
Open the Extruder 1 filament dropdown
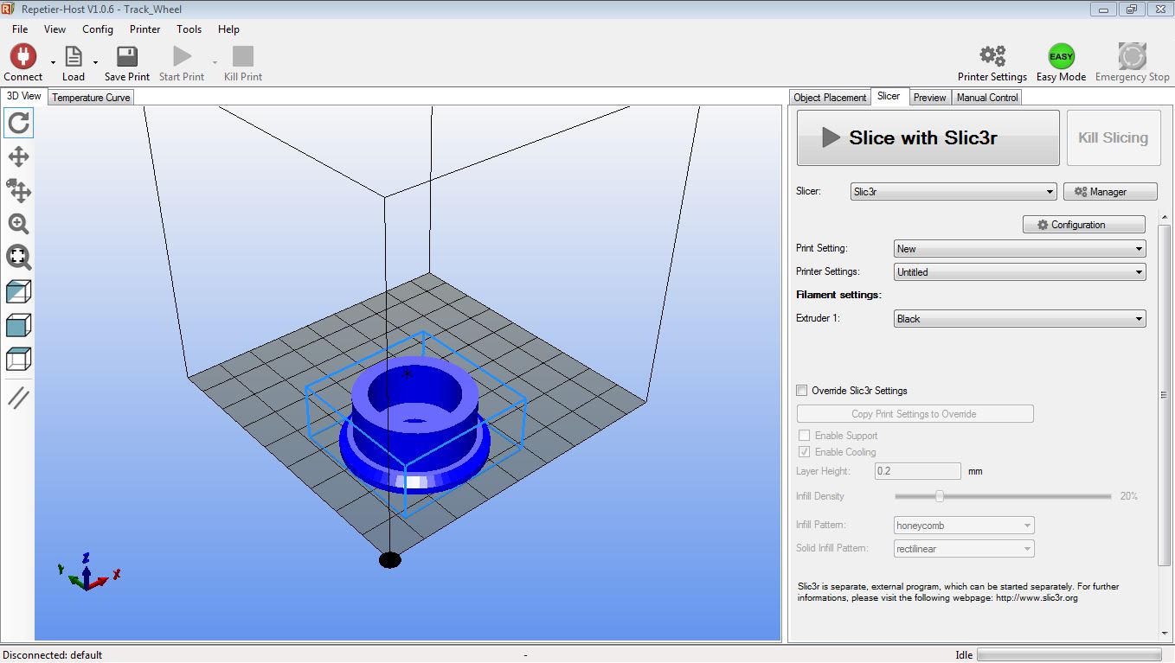(1019, 319)
